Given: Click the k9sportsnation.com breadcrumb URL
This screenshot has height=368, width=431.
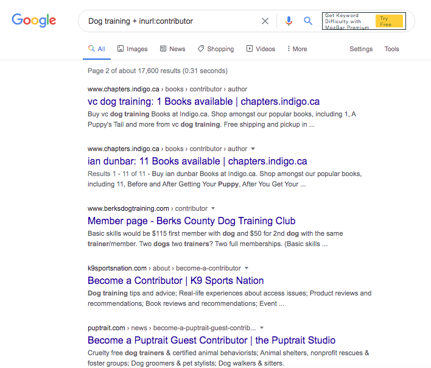Looking at the screenshot, I should (164, 268).
